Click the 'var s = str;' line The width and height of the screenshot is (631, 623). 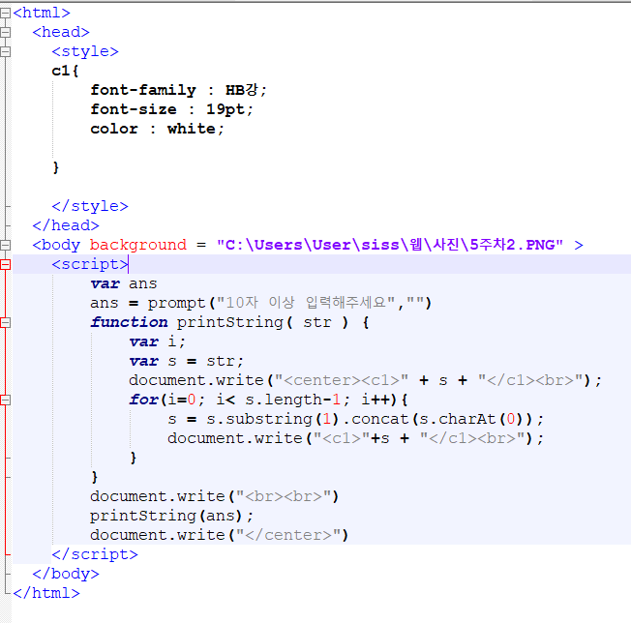(187, 361)
